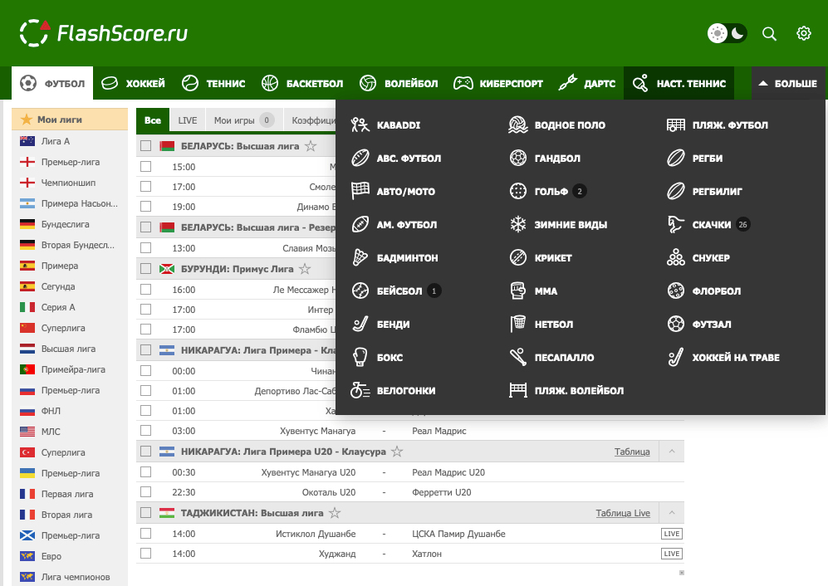Open the Гандбол handball icon
The height and width of the screenshot is (586, 828).
(518, 159)
